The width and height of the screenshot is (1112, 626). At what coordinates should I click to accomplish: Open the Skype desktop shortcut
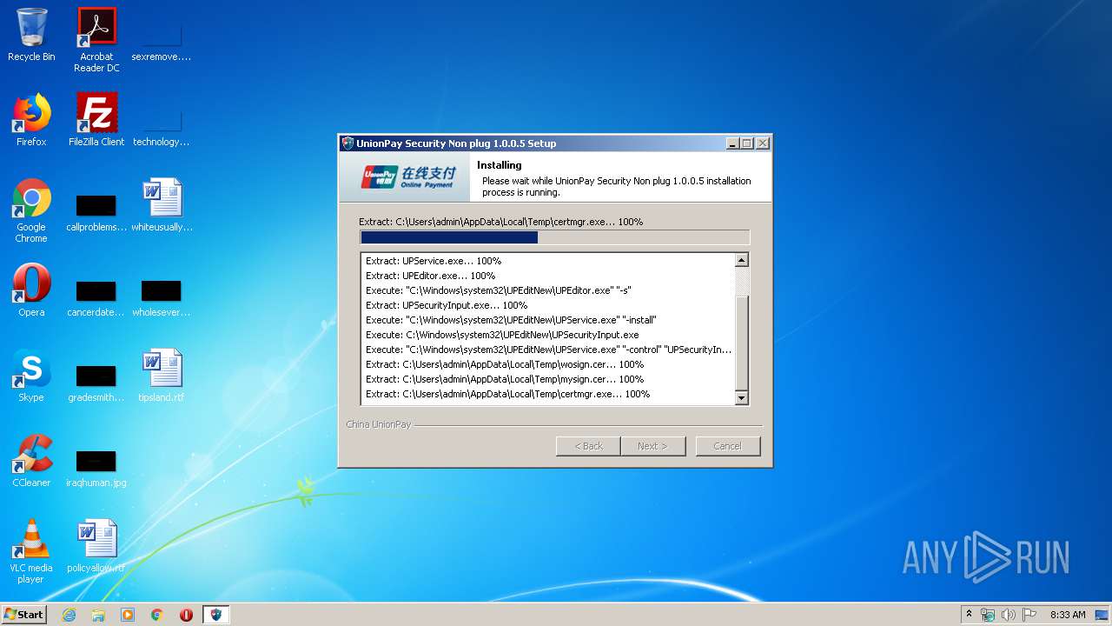point(31,376)
